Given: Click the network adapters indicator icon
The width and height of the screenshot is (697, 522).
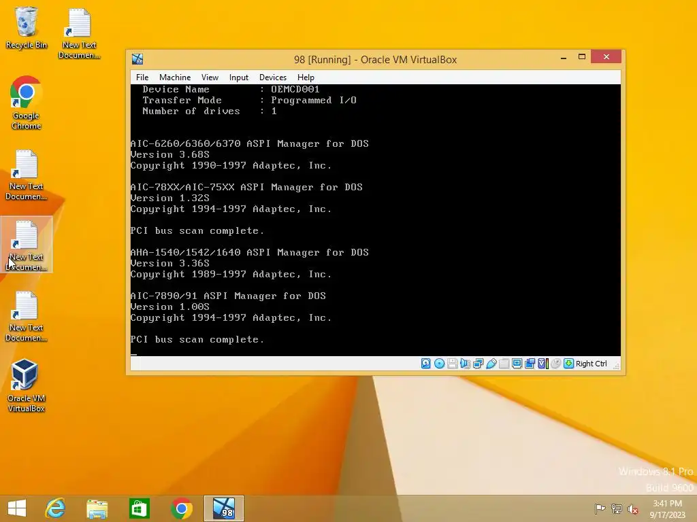Looking at the screenshot, I should (478, 364).
